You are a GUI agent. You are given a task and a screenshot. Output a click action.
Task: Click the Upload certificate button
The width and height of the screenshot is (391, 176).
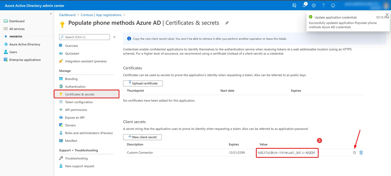tap(143, 83)
